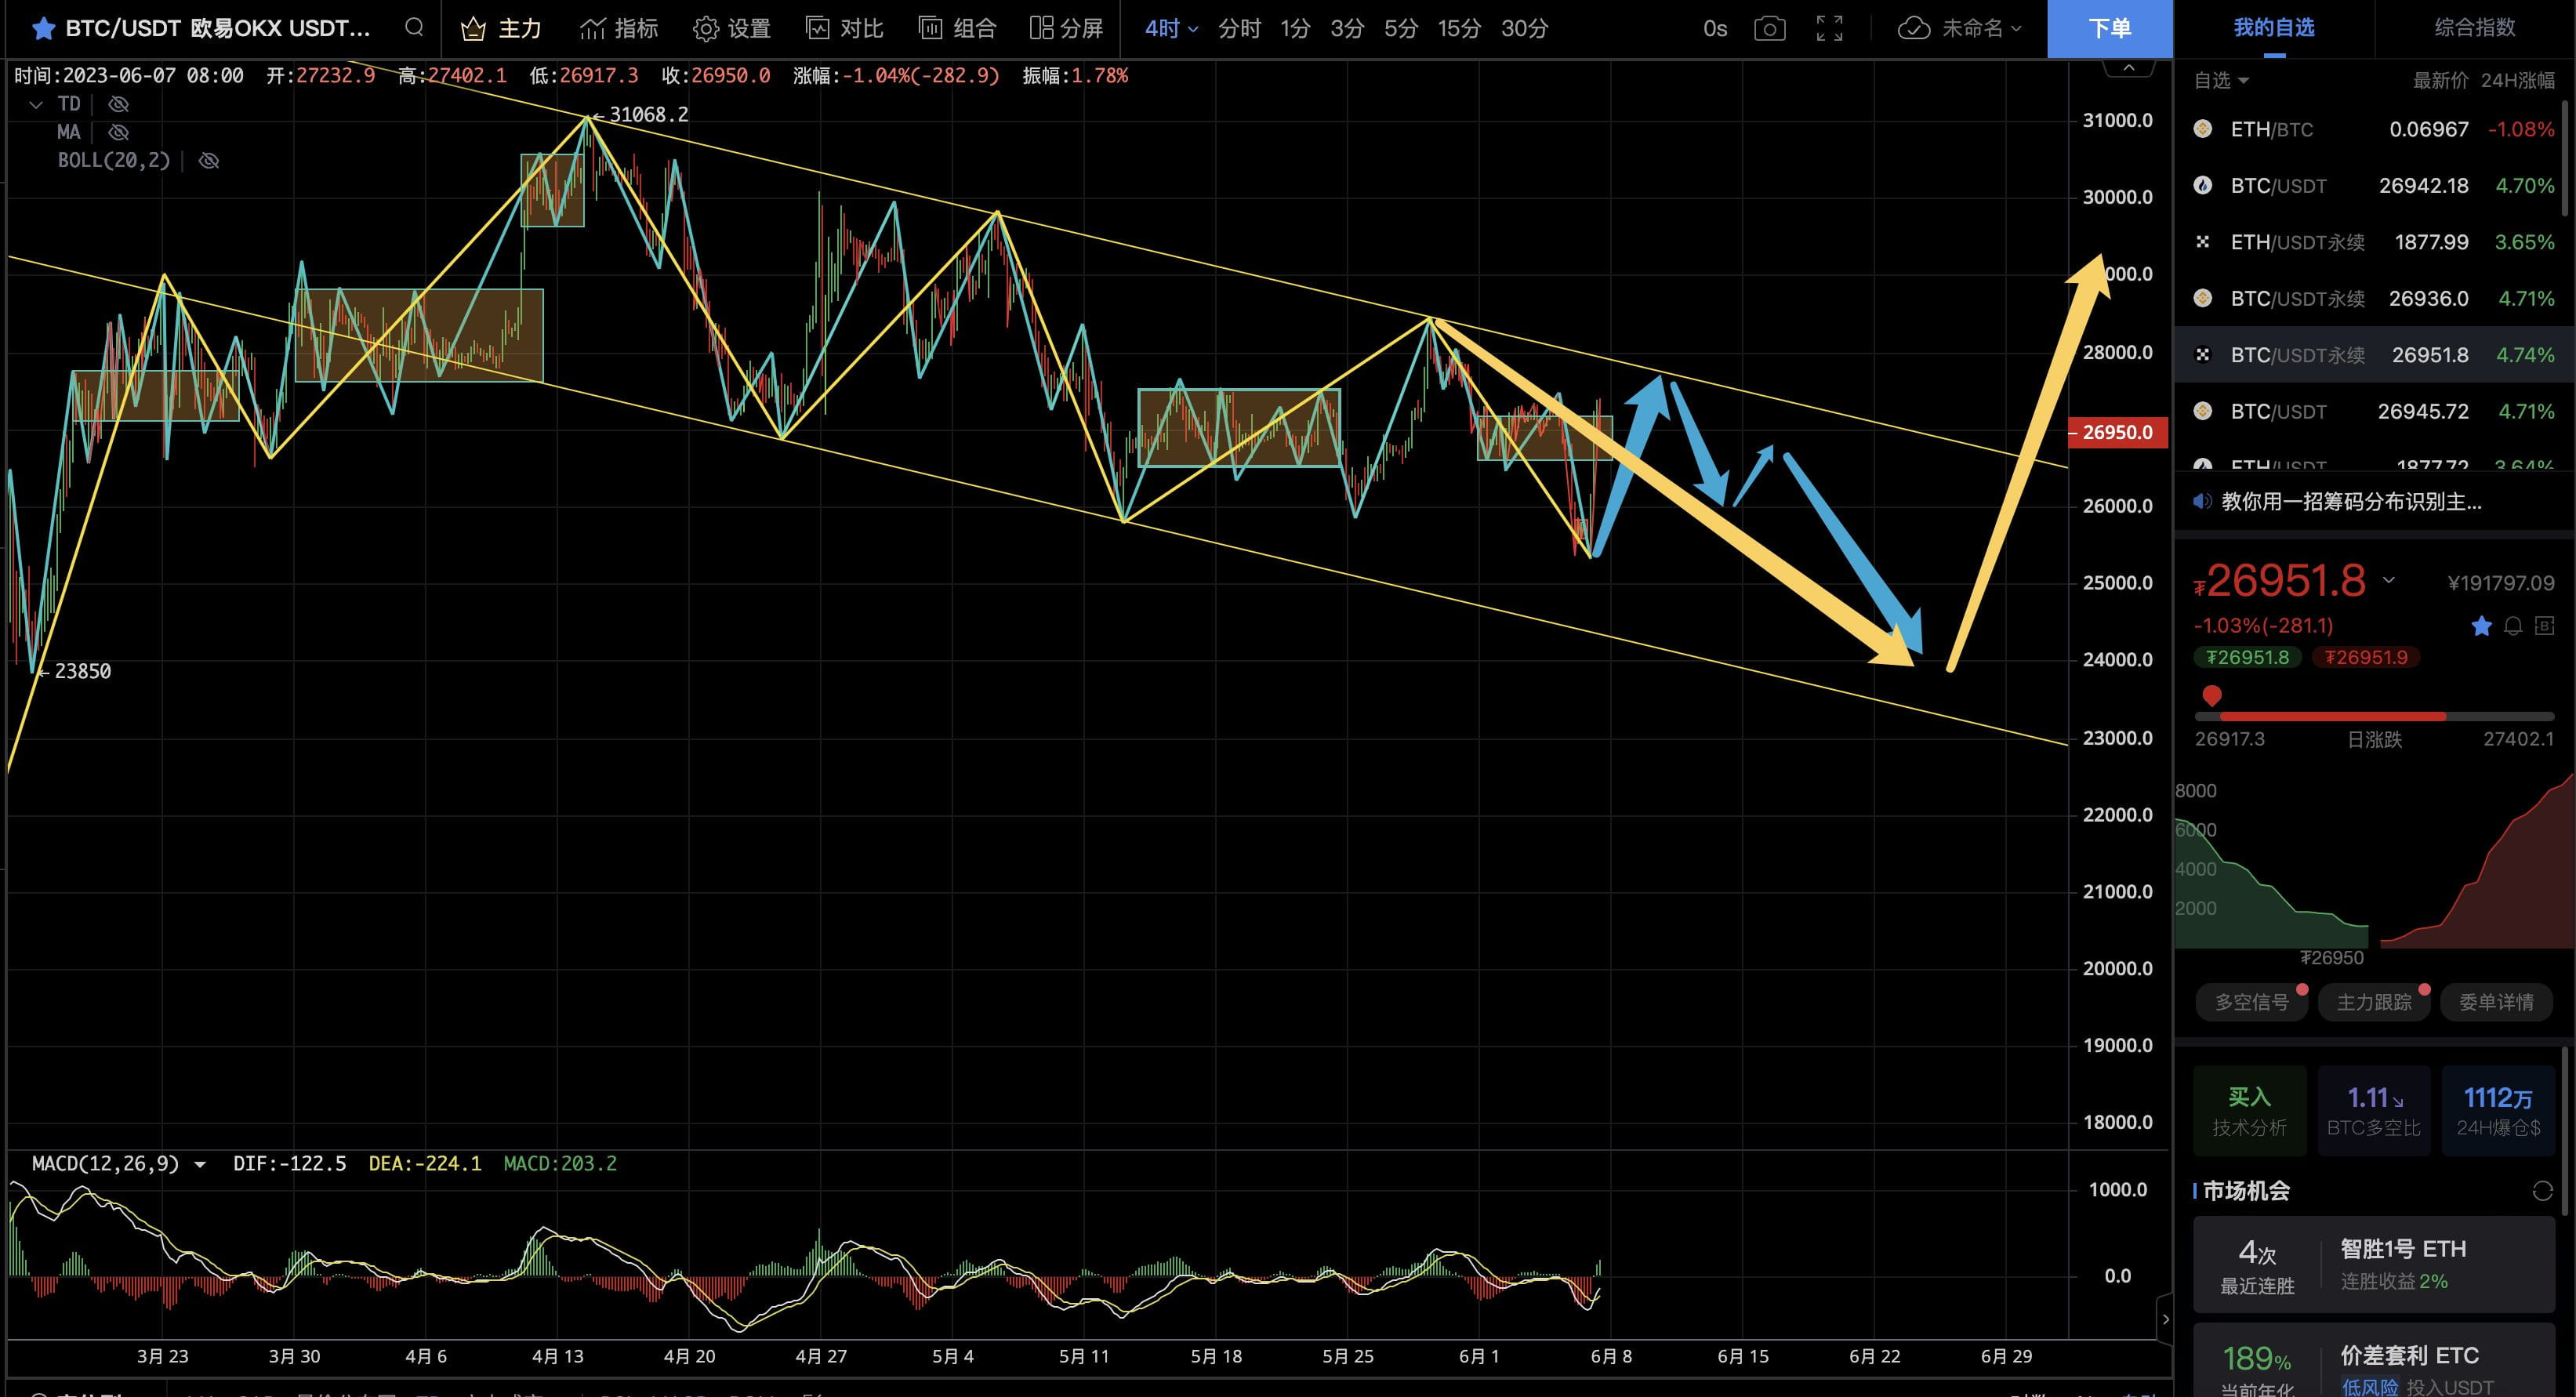This screenshot has height=1397, width=2576.
Task: Select the 15分 timeframe
Action: 1458,29
